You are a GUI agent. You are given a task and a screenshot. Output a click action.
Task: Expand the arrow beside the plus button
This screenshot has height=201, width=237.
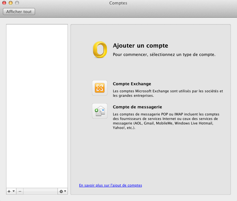point(14,191)
